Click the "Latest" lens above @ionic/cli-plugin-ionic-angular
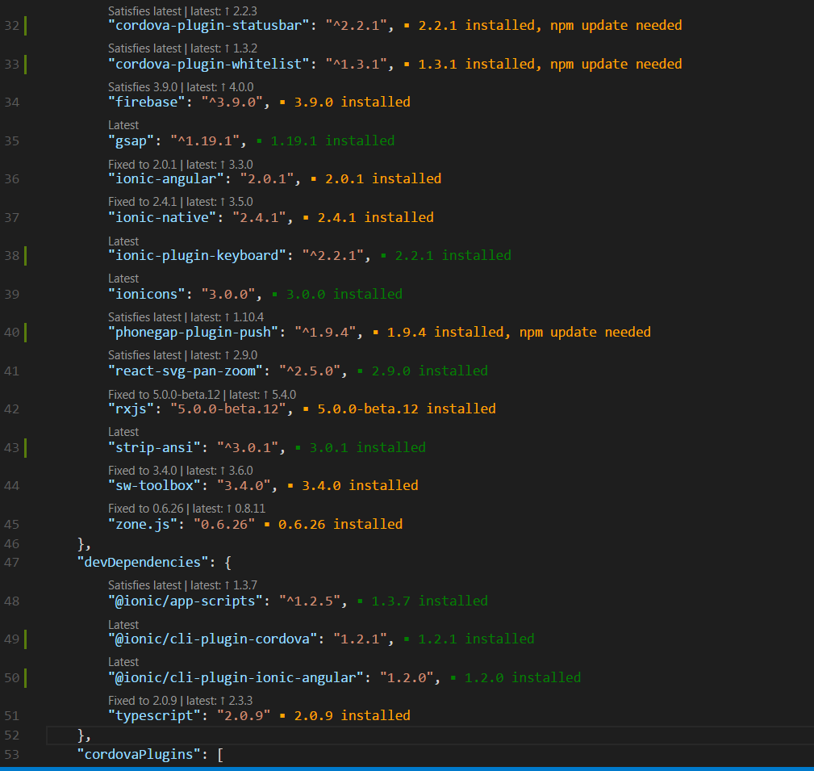814x771 pixels. click(x=123, y=662)
